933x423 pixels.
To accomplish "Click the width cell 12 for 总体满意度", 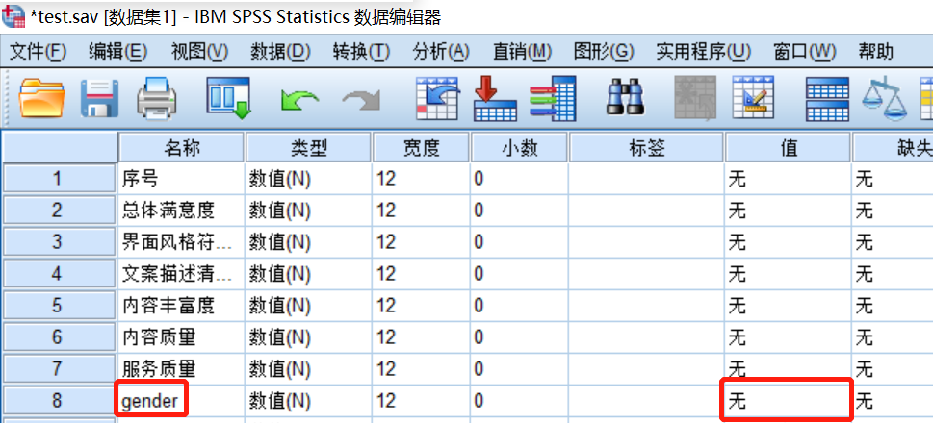I will [422, 210].
